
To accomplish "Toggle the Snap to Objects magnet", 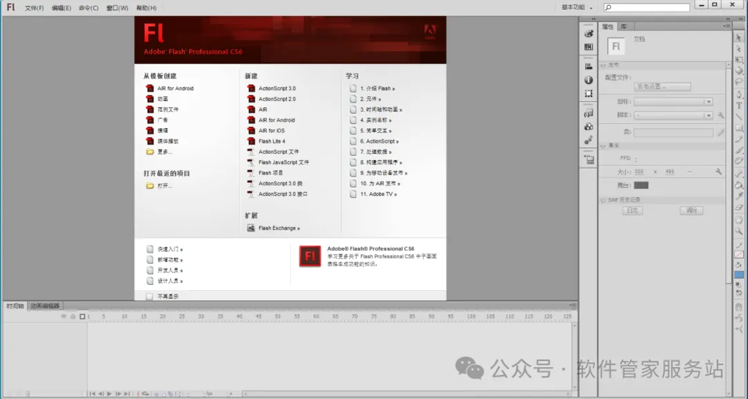I will pos(739,308).
